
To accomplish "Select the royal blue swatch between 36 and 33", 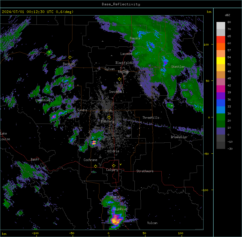I will pyautogui.click(x=221, y=103).
